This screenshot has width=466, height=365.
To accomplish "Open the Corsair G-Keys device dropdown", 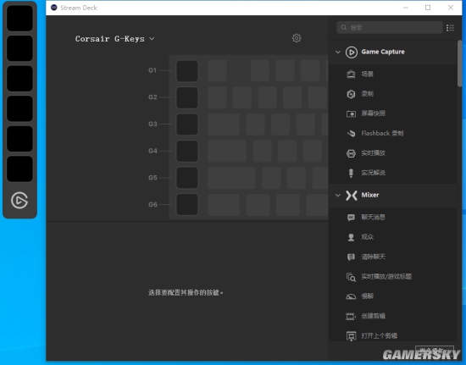I will pos(114,39).
